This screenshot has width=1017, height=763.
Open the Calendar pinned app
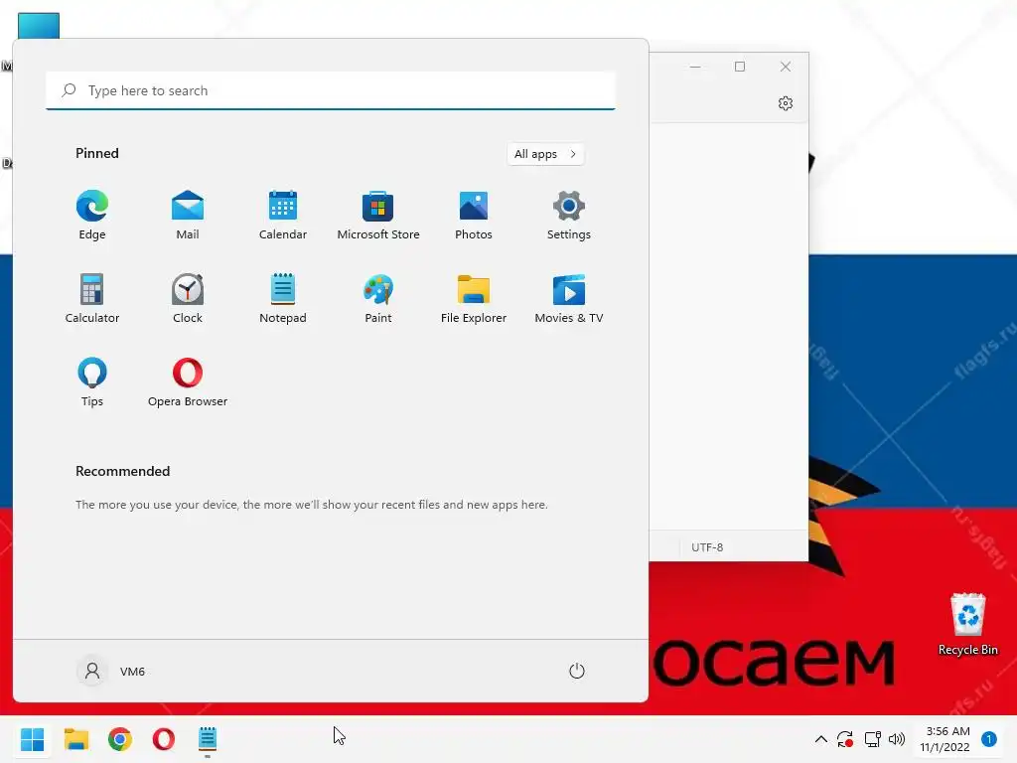click(283, 215)
